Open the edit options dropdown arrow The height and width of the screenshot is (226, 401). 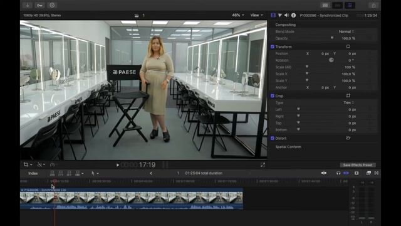(82, 173)
